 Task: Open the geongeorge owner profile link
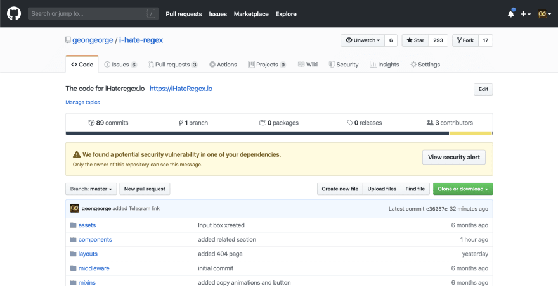[x=93, y=40]
